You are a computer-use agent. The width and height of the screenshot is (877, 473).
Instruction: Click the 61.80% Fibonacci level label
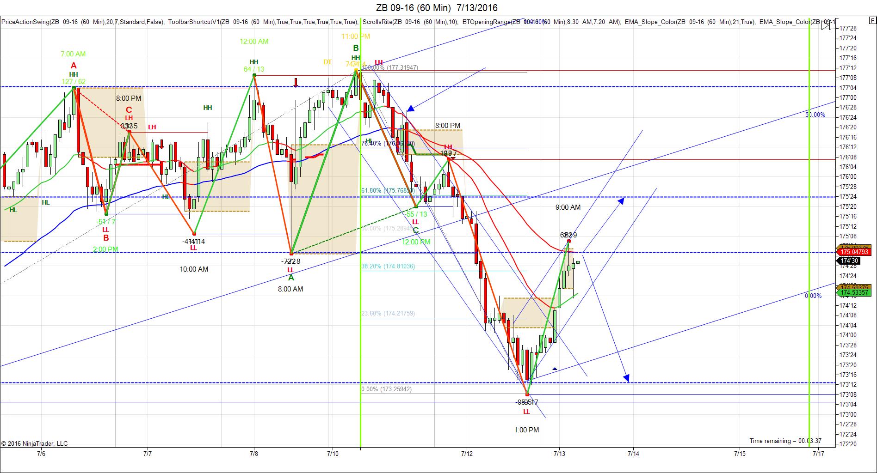[x=388, y=190]
